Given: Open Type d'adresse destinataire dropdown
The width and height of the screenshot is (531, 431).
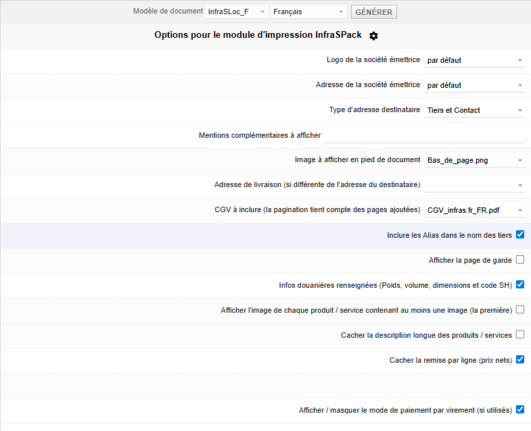Looking at the screenshot, I should (475, 111).
